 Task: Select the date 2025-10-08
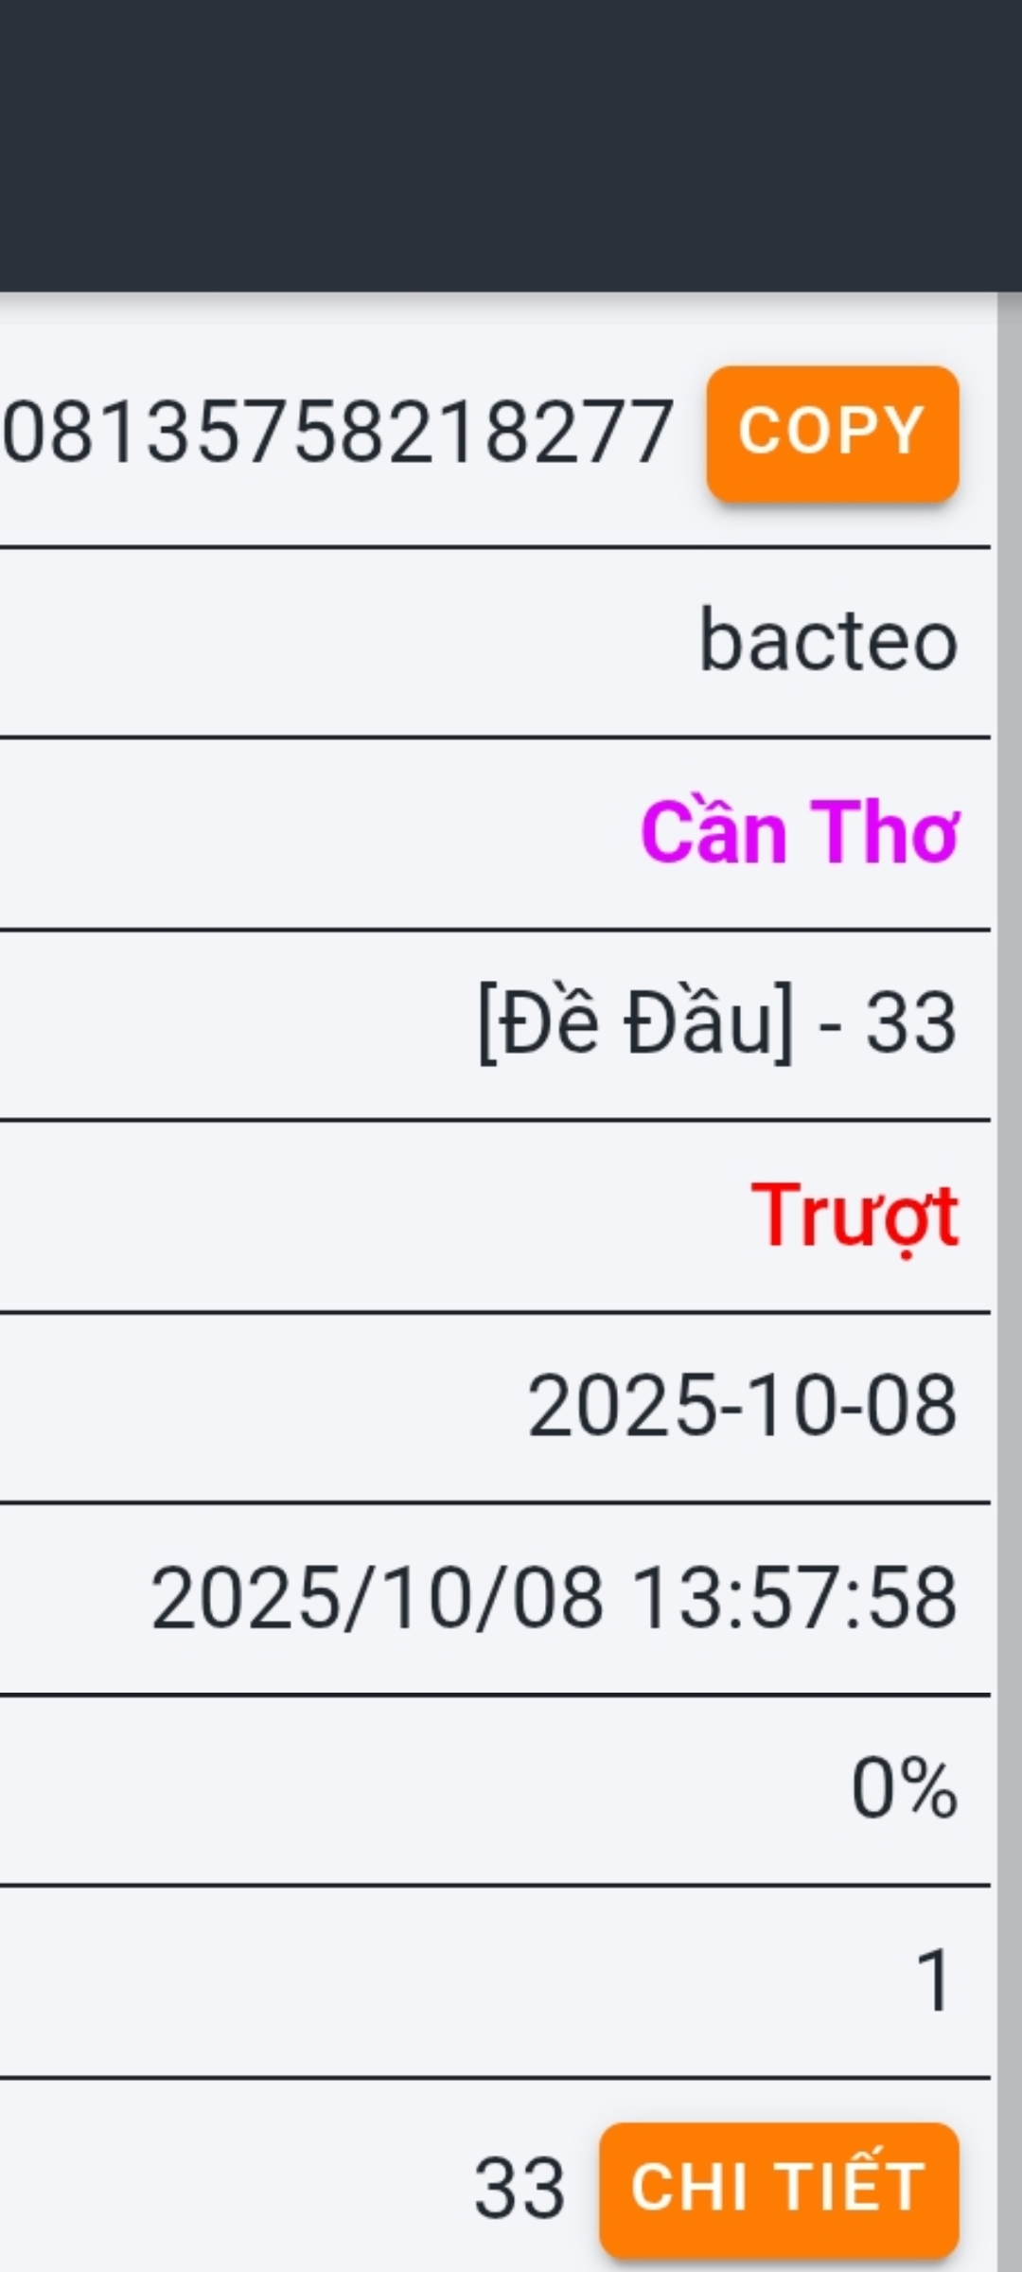coord(742,1406)
